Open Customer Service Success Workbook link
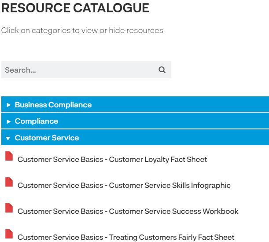This screenshot has height=242, width=269. coord(128,211)
